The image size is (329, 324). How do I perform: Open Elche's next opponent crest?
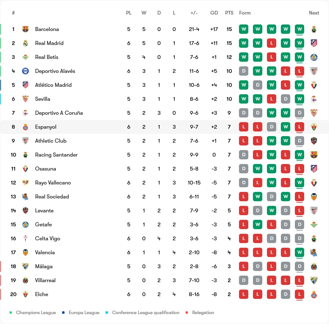click(314, 294)
